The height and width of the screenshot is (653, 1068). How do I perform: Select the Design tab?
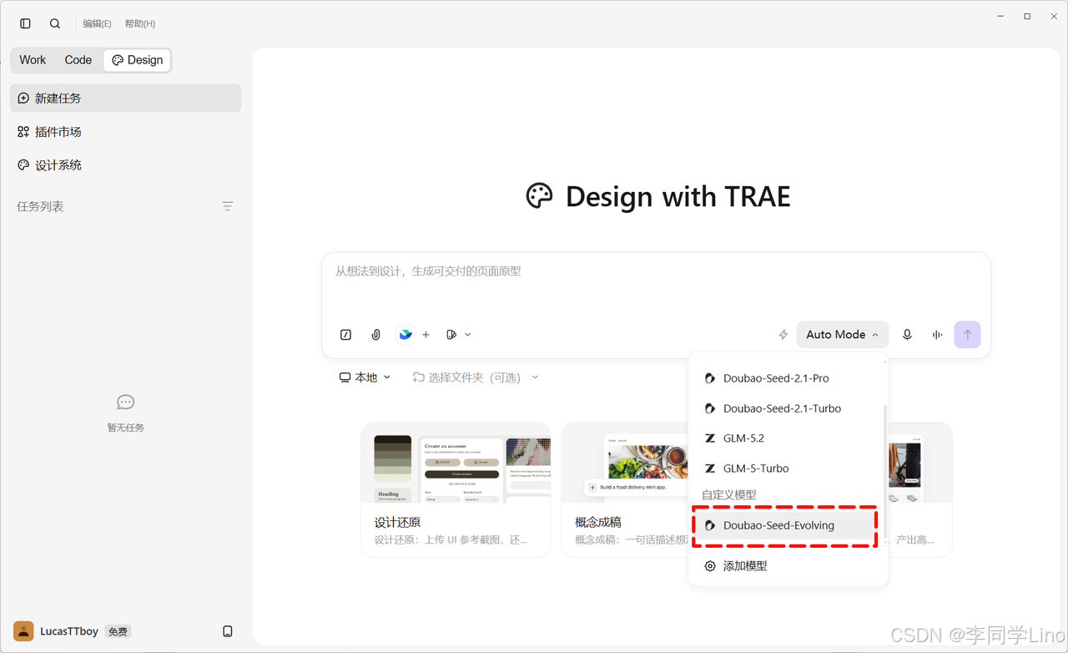tap(137, 60)
